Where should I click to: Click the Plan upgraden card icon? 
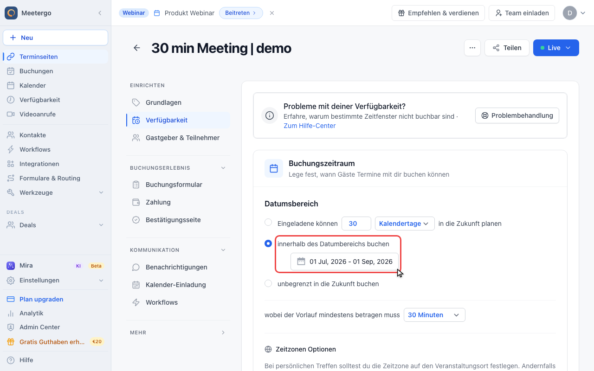click(11, 299)
